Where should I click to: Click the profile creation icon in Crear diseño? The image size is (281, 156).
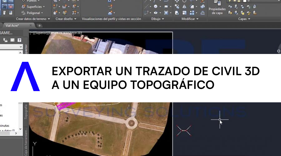[64, 7]
